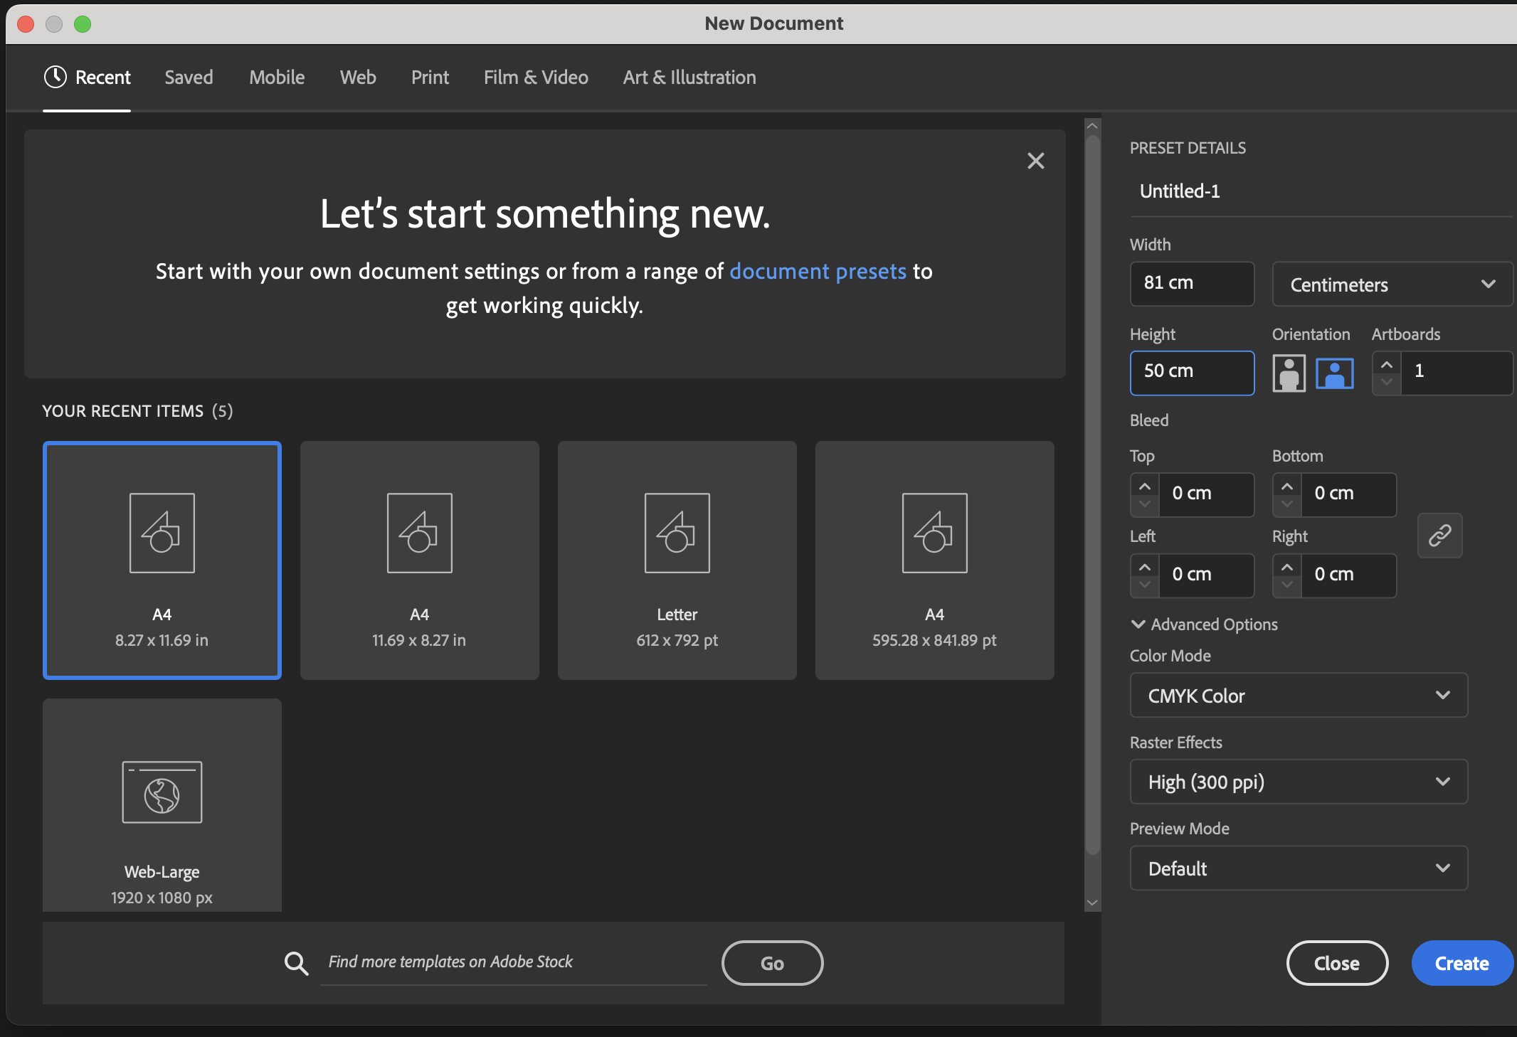
Task: Follow the document presets link
Action: tap(818, 271)
